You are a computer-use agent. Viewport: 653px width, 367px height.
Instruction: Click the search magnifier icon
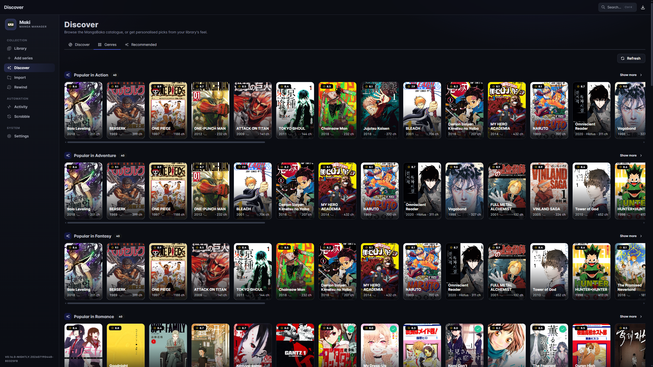[603, 7]
